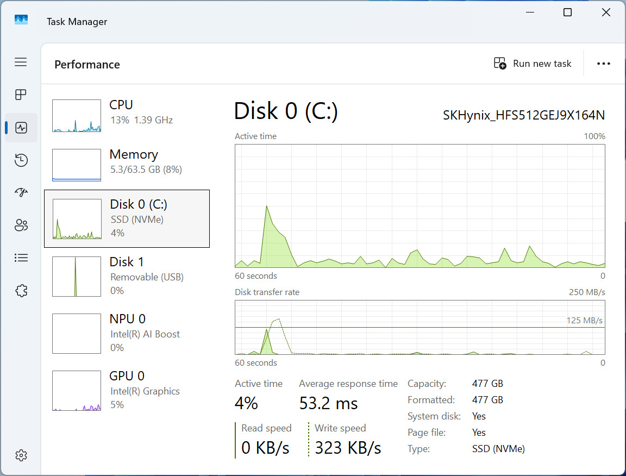626x476 pixels.
Task: Click the 323 KB/s write speed value
Action: tap(348, 448)
